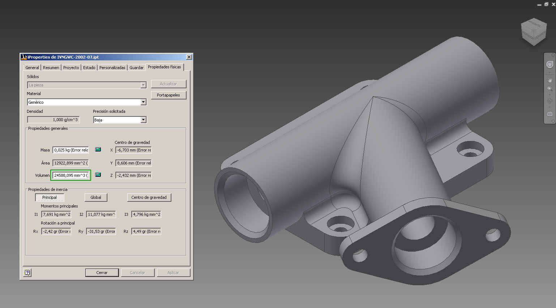Expand the navigation wheel options arrow
The width and height of the screenshot is (556, 308).
pyautogui.click(x=549, y=73)
